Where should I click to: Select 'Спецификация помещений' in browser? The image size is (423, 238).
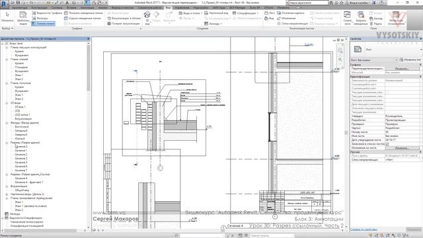27,226
